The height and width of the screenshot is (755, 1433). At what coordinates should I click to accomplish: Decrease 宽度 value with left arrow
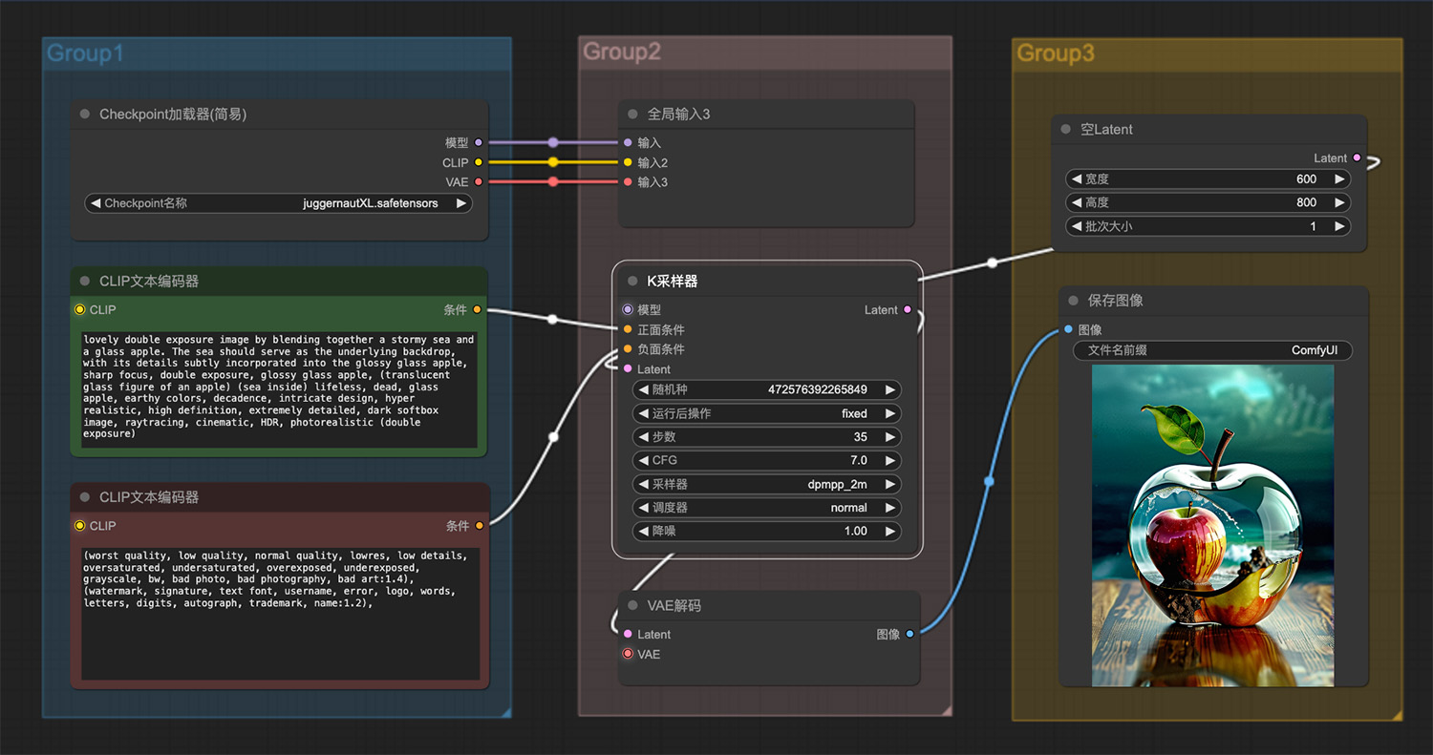tap(1077, 178)
